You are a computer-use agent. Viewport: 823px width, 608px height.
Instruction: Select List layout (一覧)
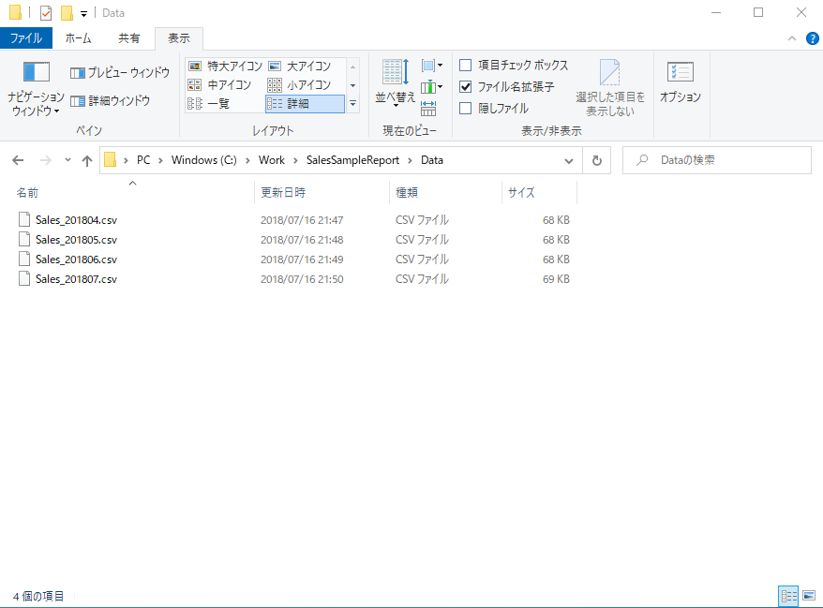click(209, 104)
